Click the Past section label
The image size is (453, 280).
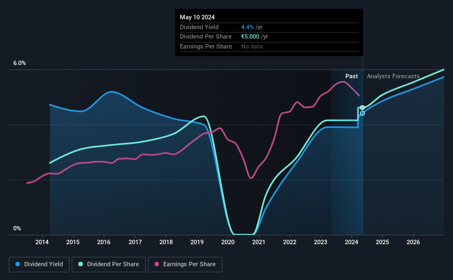351,76
